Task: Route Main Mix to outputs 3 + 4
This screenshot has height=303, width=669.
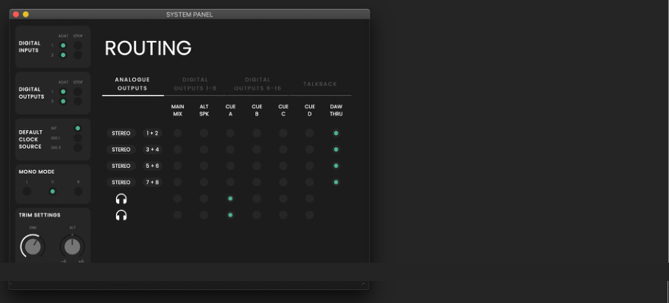Action: pos(178,150)
